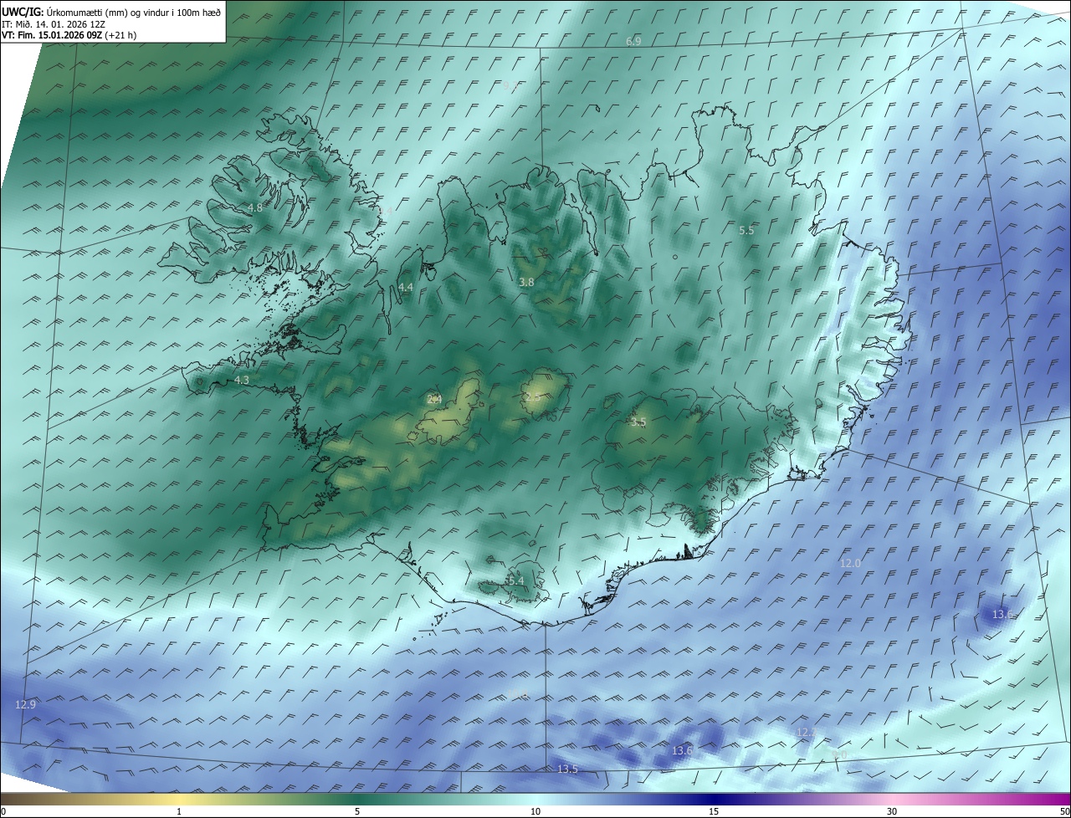Click the 3.8 value label on the map

click(x=526, y=283)
